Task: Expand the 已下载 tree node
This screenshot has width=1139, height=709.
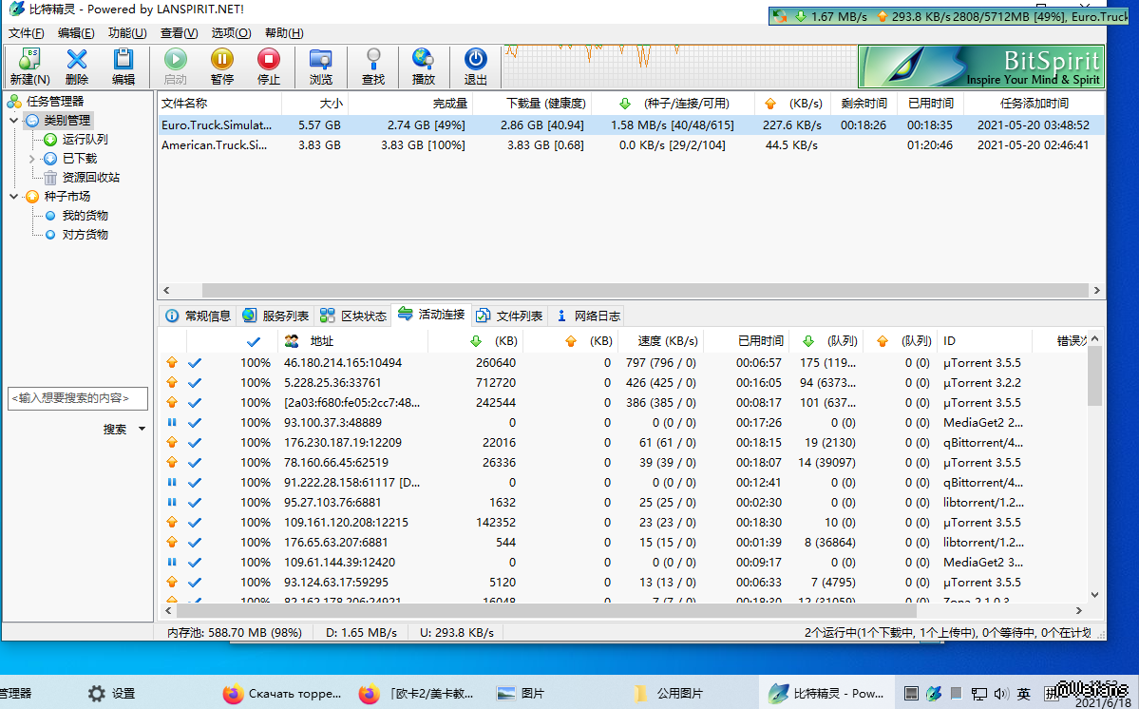Action: [32, 159]
